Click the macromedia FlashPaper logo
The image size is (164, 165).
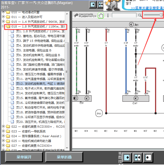pyautogui.click(x=85, y=15)
